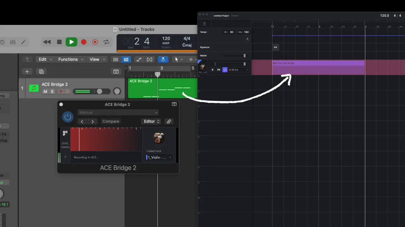The image size is (405, 227).
Task: Click the pop-out window icon in plugin title
Action: tap(174, 104)
